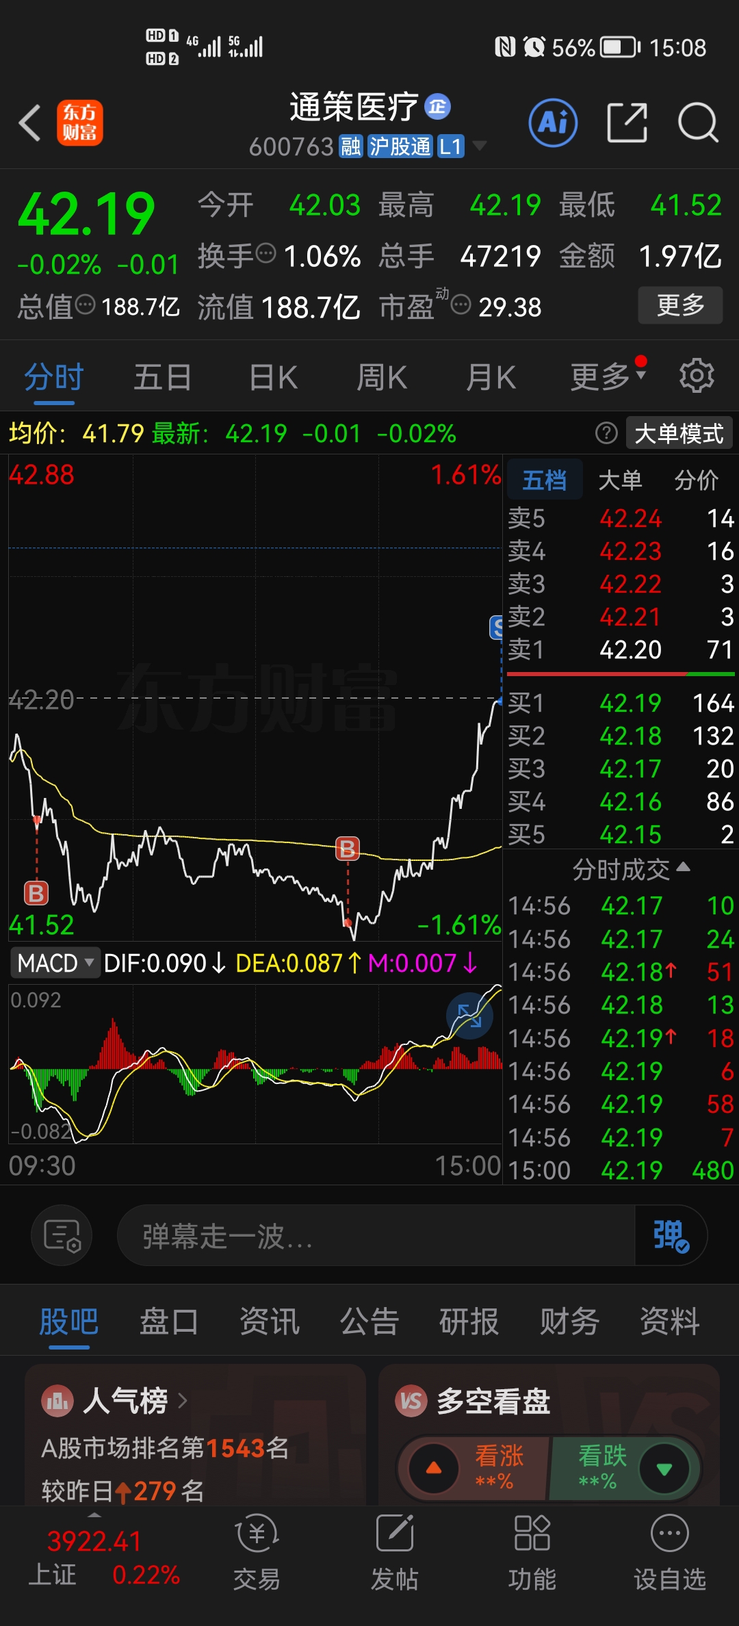Viewport: 739px width, 1626px height.
Task: Tap the 买5 row at 42.15
Action: click(621, 834)
